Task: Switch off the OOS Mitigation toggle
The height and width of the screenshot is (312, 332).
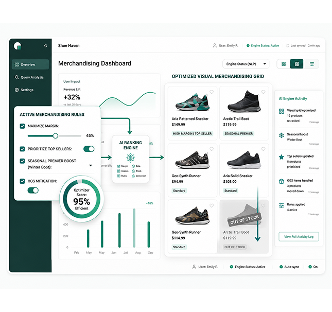Action: point(33,190)
